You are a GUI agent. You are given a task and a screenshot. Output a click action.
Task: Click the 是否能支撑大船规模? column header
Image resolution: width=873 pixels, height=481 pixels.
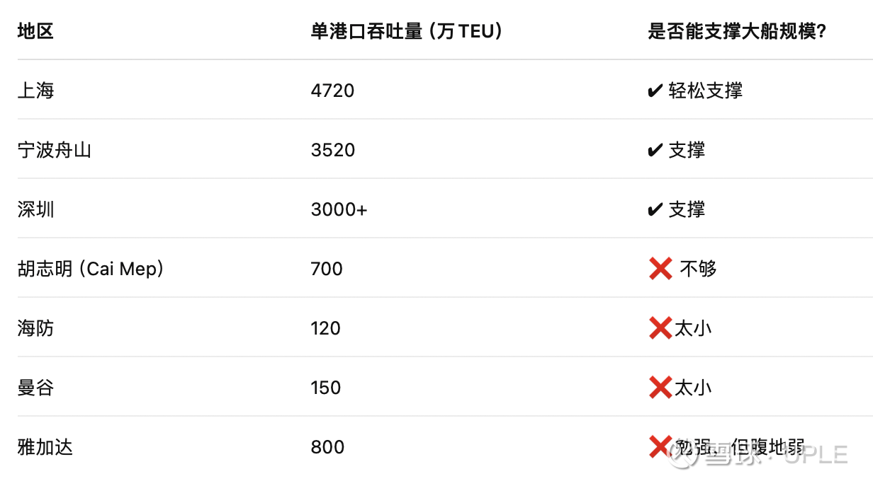(737, 32)
